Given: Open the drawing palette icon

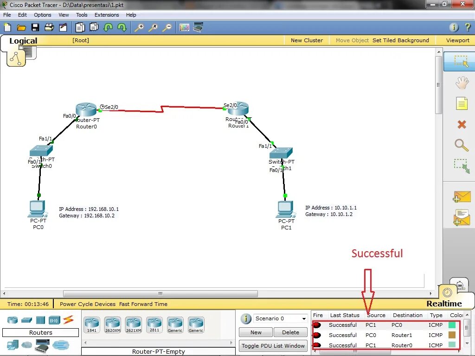Looking at the screenshot, I should [184, 27].
